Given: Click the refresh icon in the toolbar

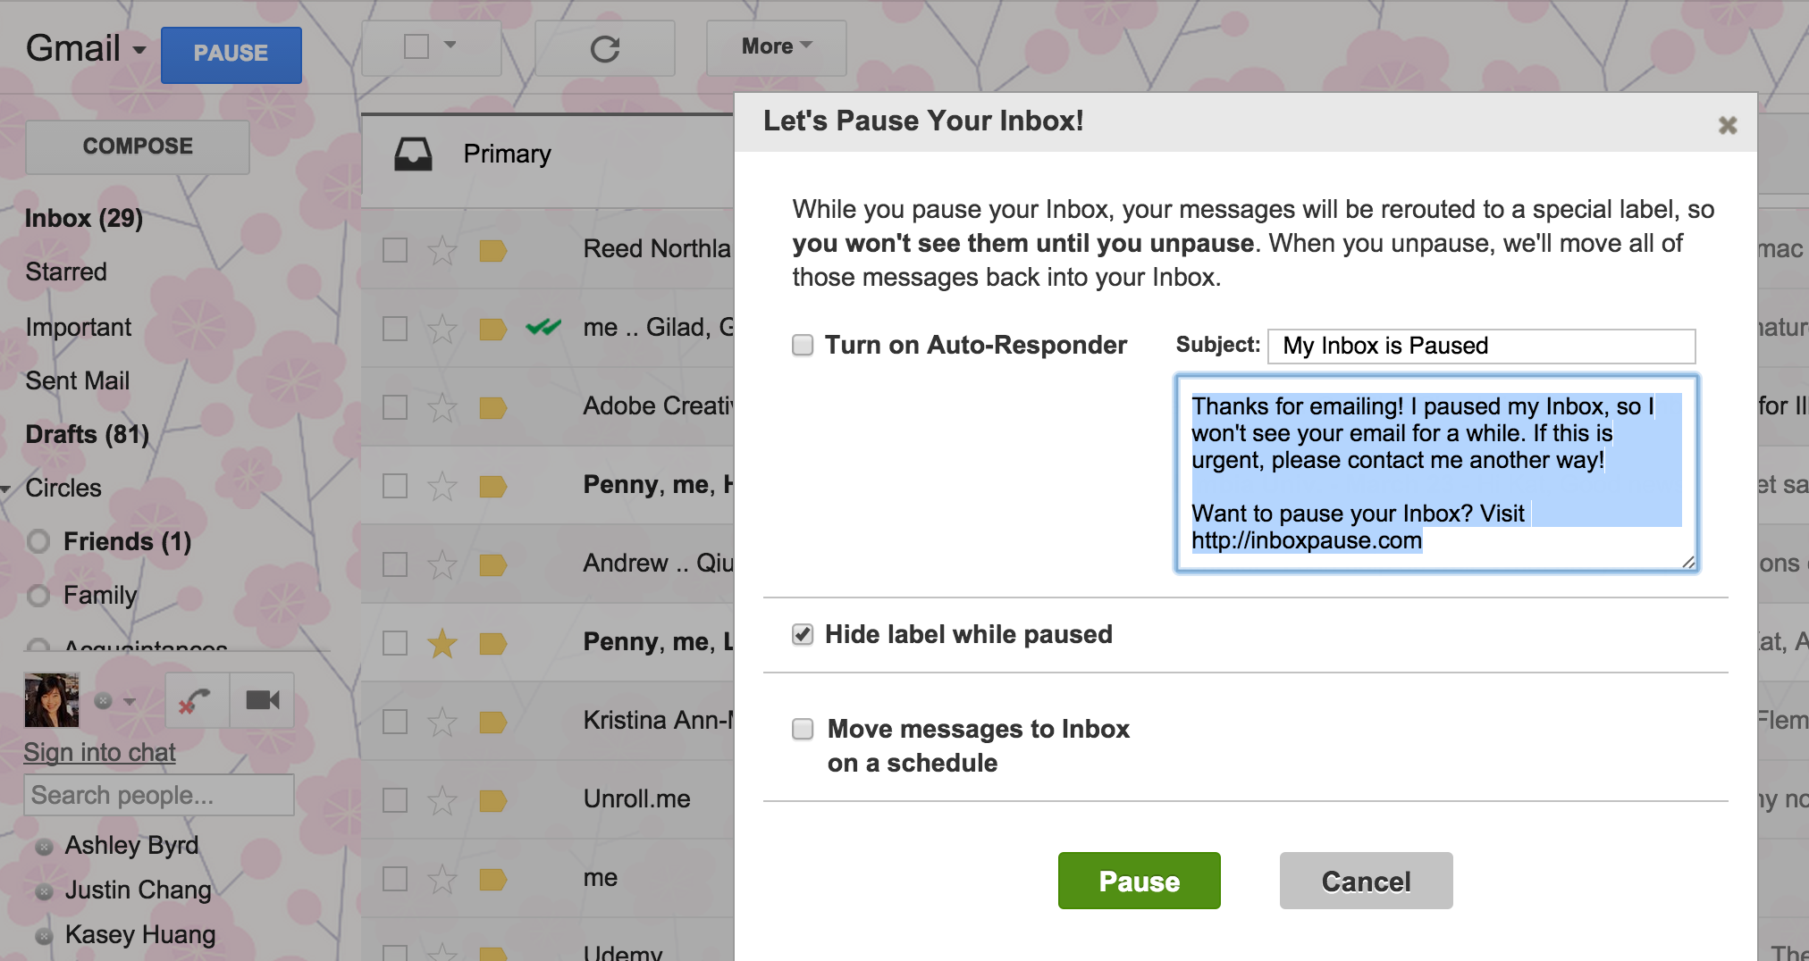Looking at the screenshot, I should click(x=605, y=48).
